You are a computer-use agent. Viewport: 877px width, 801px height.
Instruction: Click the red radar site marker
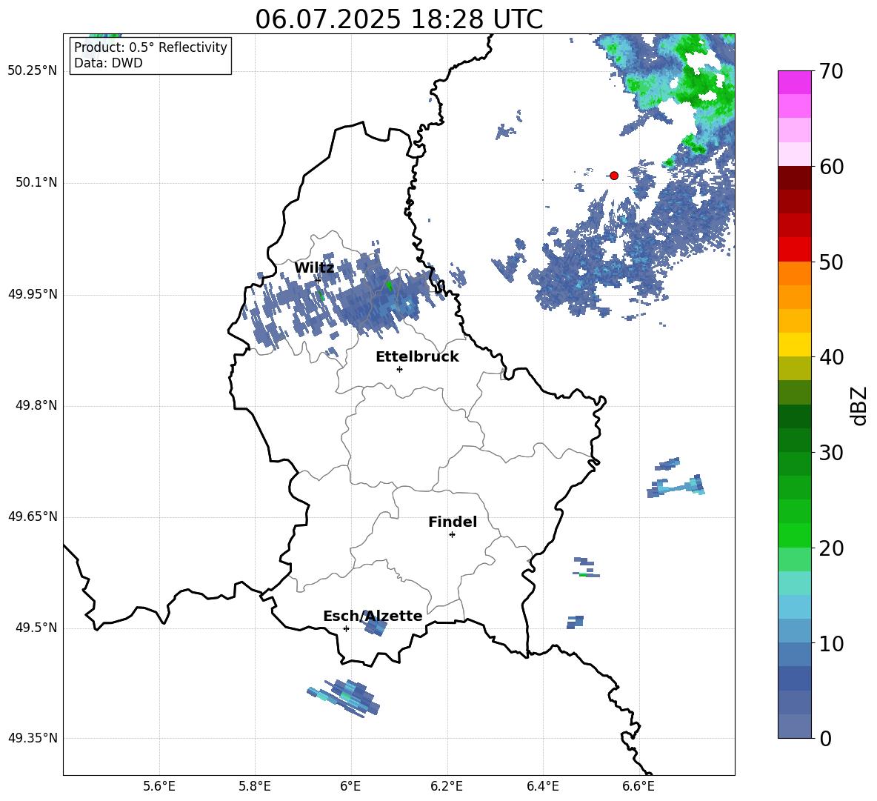coord(614,176)
